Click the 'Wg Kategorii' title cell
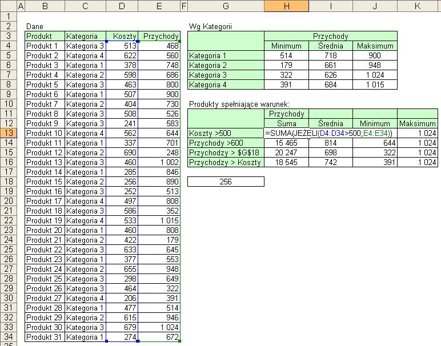Screen dimensions: 441x346 tap(210, 26)
